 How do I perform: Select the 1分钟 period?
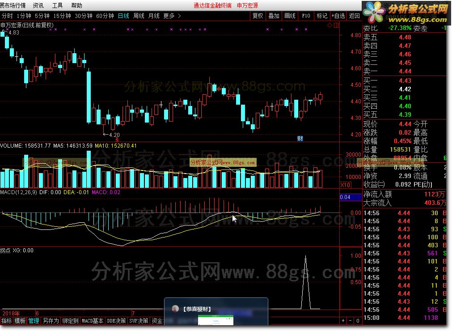pyautogui.click(x=24, y=16)
